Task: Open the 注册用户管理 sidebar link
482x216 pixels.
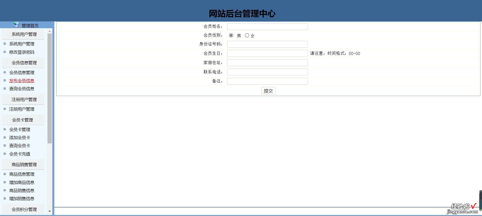Action: (x=22, y=109)
